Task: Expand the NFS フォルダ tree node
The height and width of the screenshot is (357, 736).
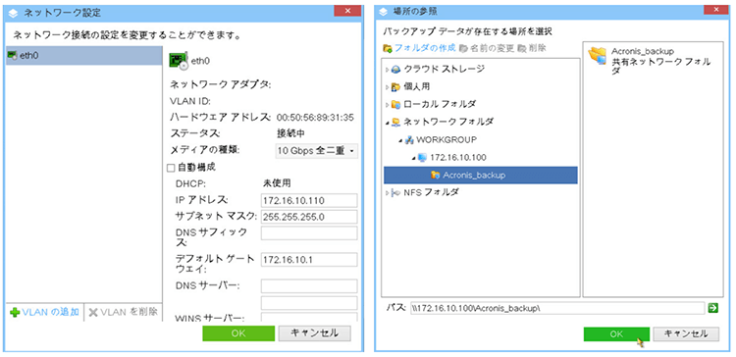Action: 388,193
